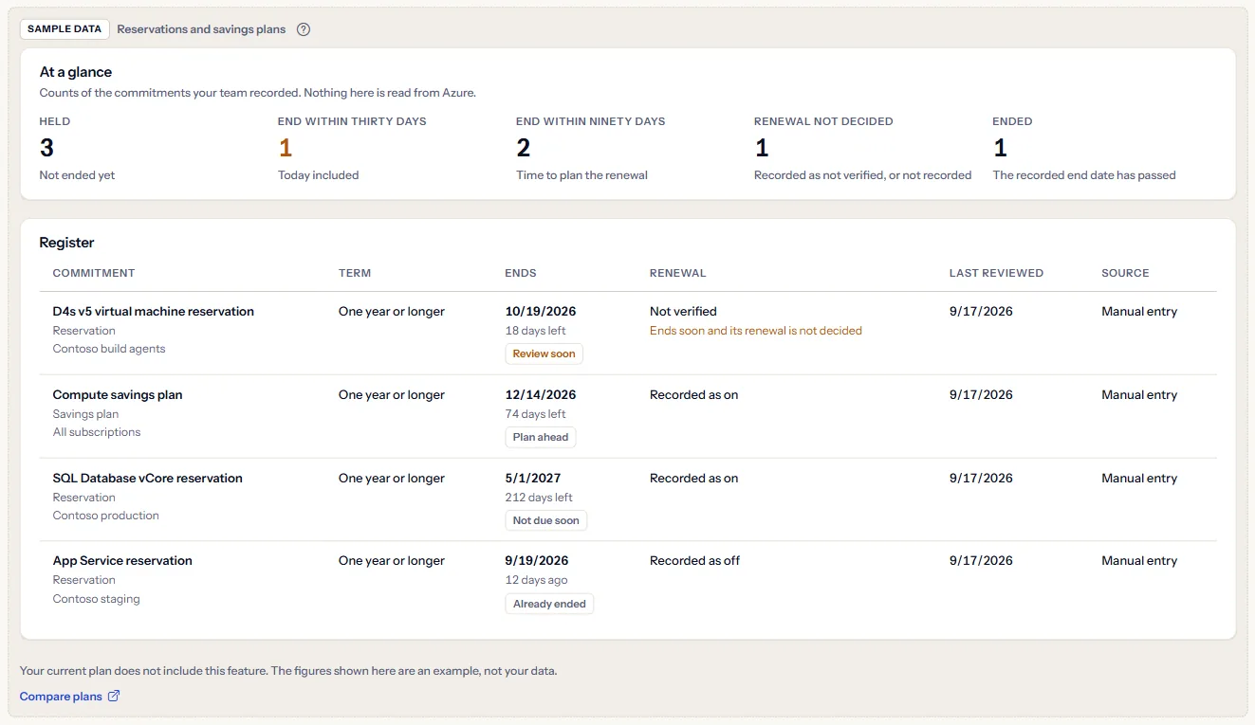Click the ENDS column header
Viewport: 1255px width, 725px height.
pyautogui.click(x=521, y=273)
